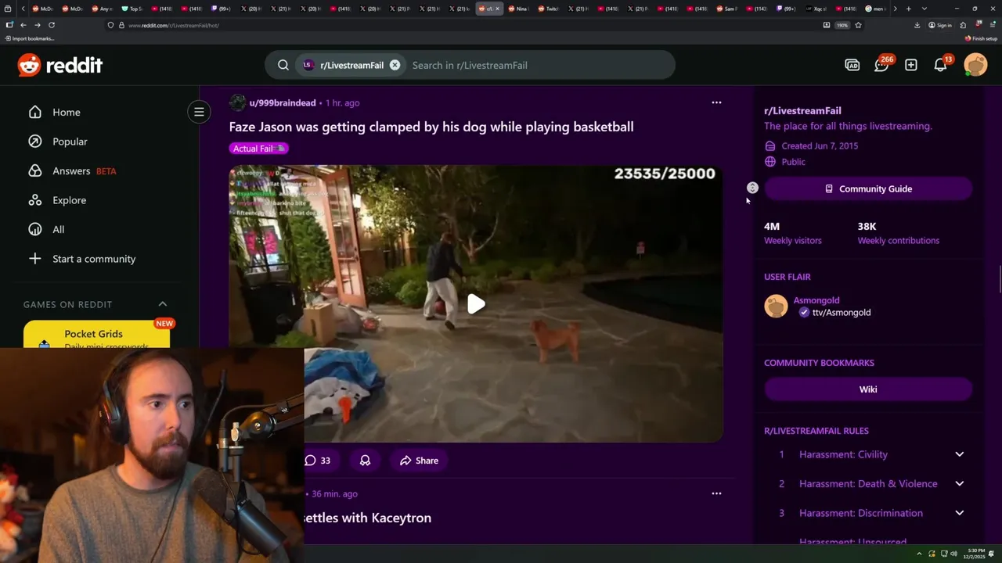
Task: Collapse the sidebar with the hamburger button
Action: 199,112
